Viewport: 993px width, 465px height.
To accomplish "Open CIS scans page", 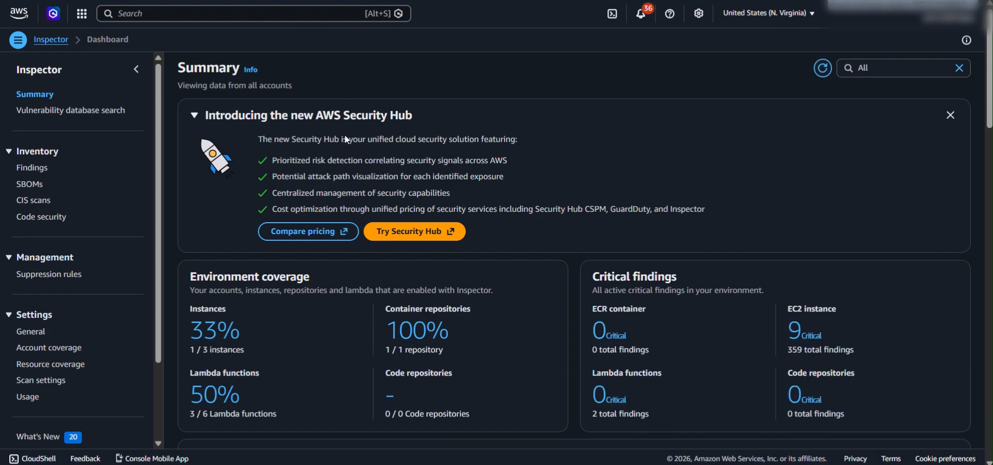I will tap(33, 200).
